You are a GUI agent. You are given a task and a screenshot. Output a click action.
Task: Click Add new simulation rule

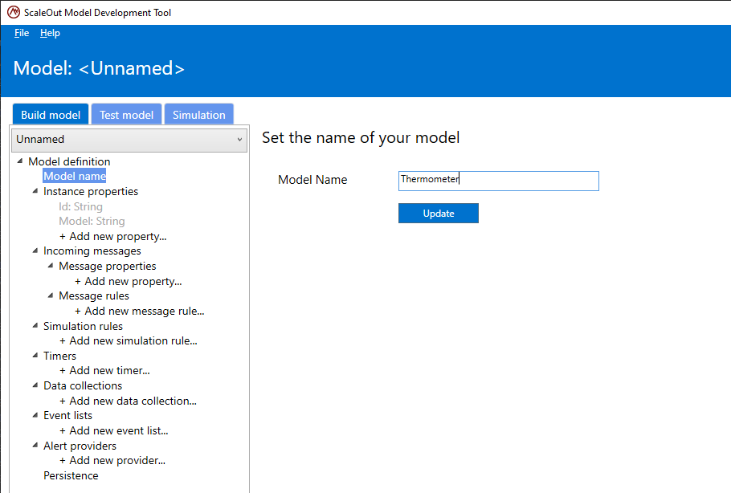click(129, 340)
